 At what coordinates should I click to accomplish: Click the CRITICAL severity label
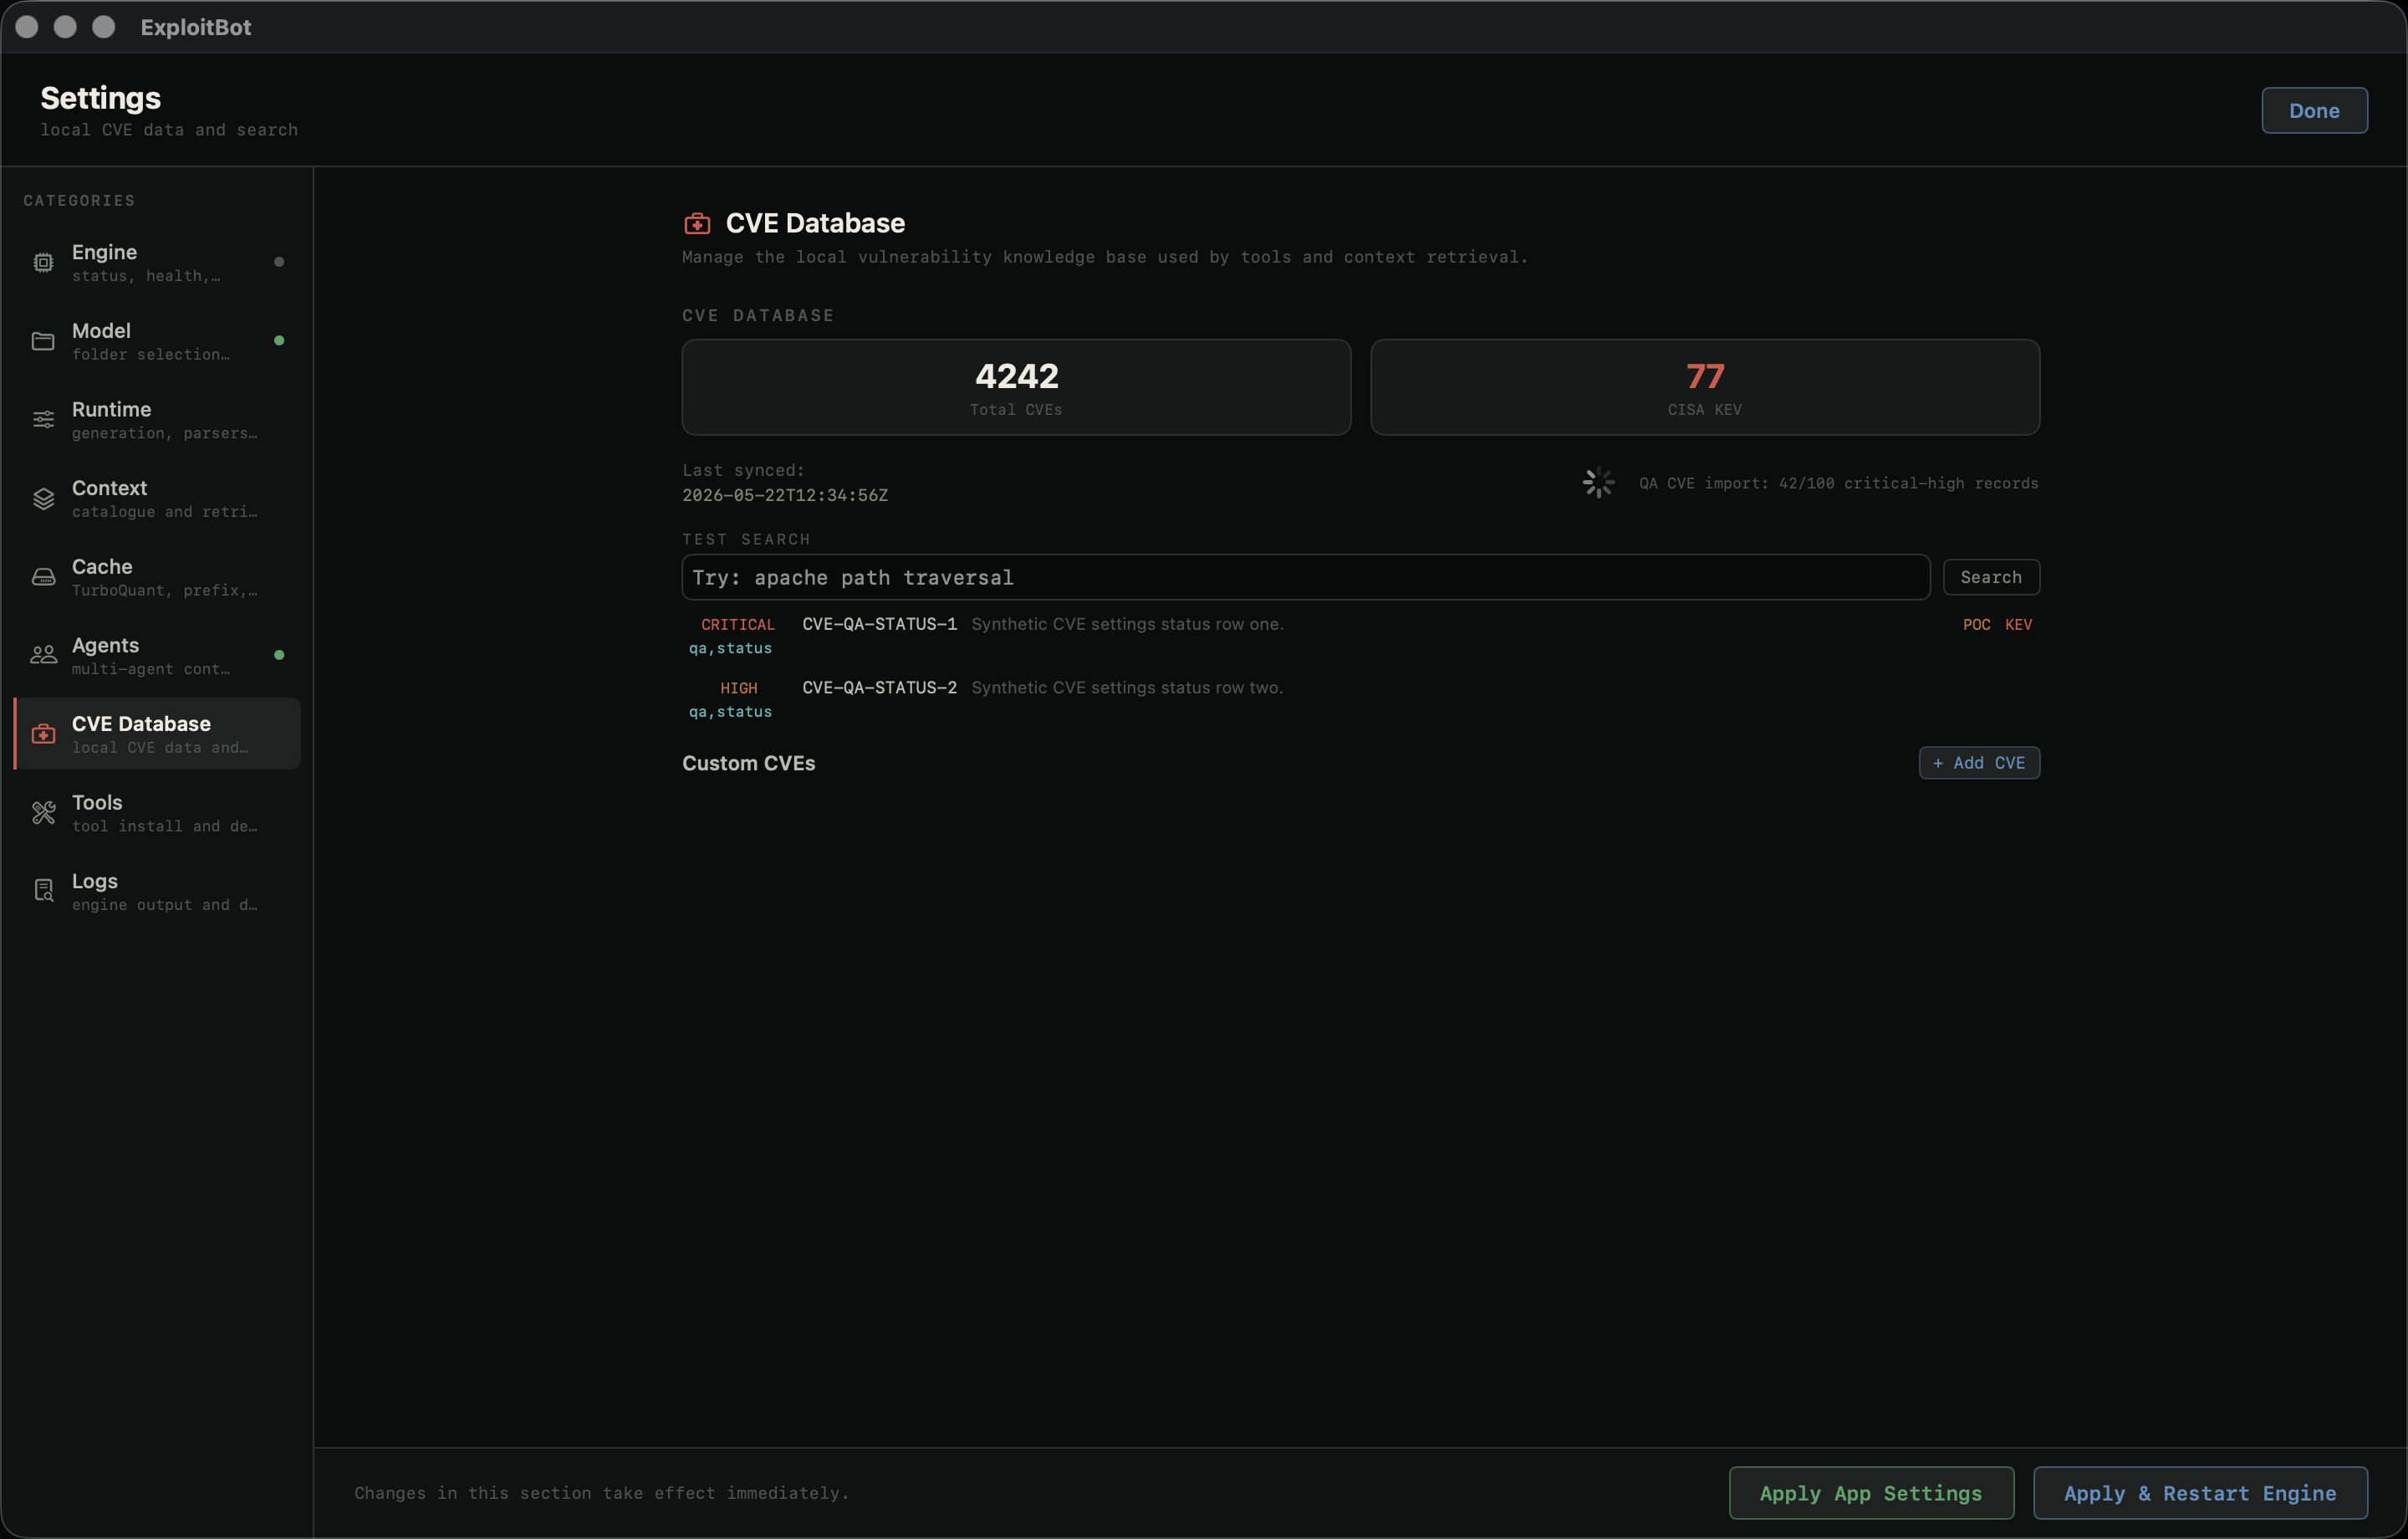tap(738, 625)
